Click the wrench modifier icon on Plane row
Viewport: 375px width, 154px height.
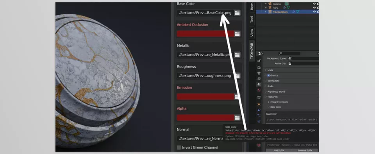coord(284,8)
